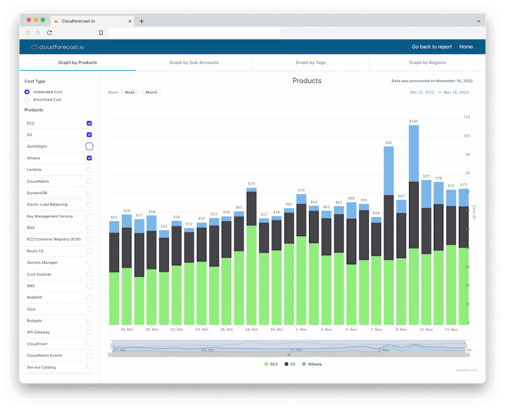Check the CloudWatch Events checkbox
Screen dimensions: 505x409
coord(89,356)
